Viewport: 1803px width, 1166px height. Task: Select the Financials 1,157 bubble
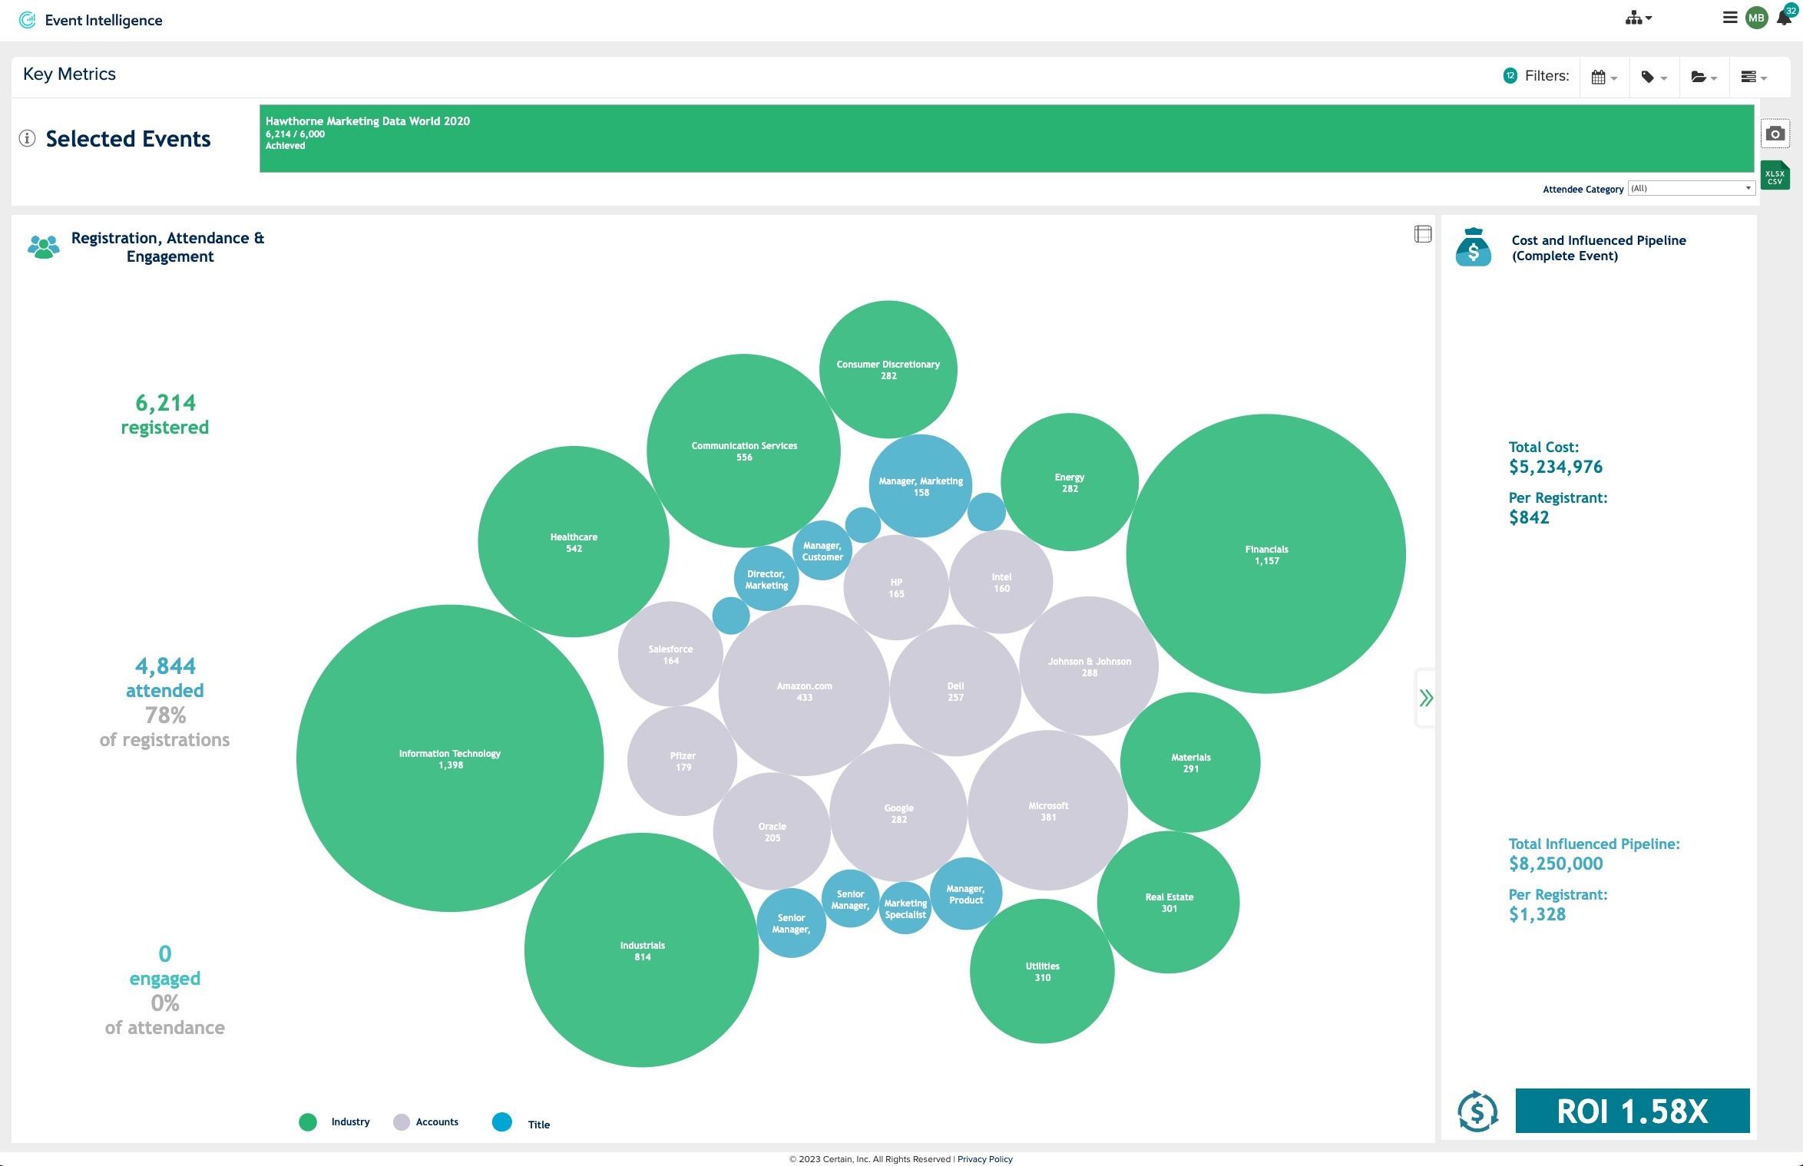click(1266, 554)
